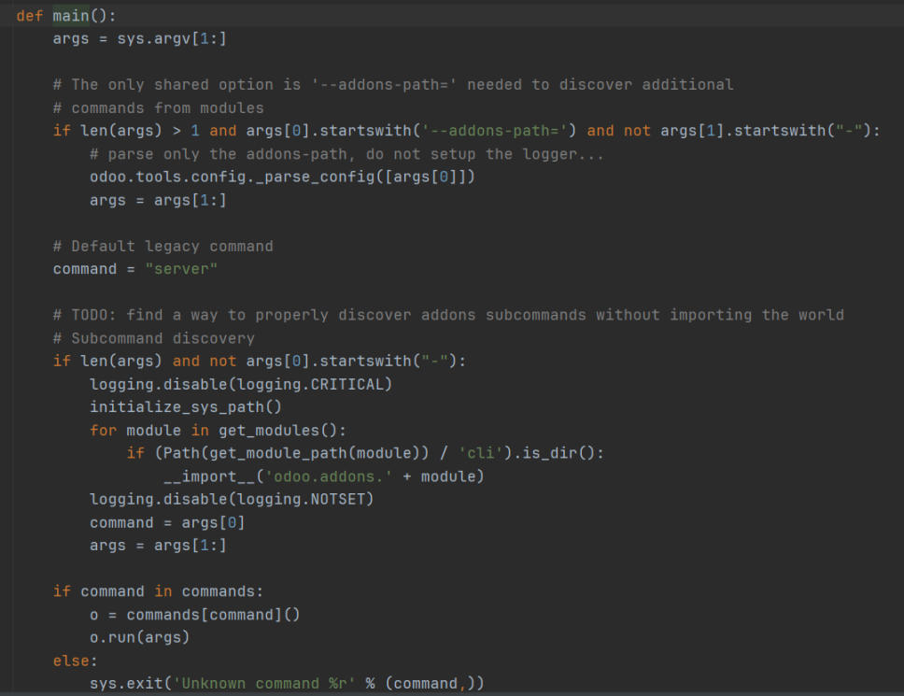The image size is (904, 696).
Task: Click the 'if command in commands:' line
Action: click(x=158, y=591)
